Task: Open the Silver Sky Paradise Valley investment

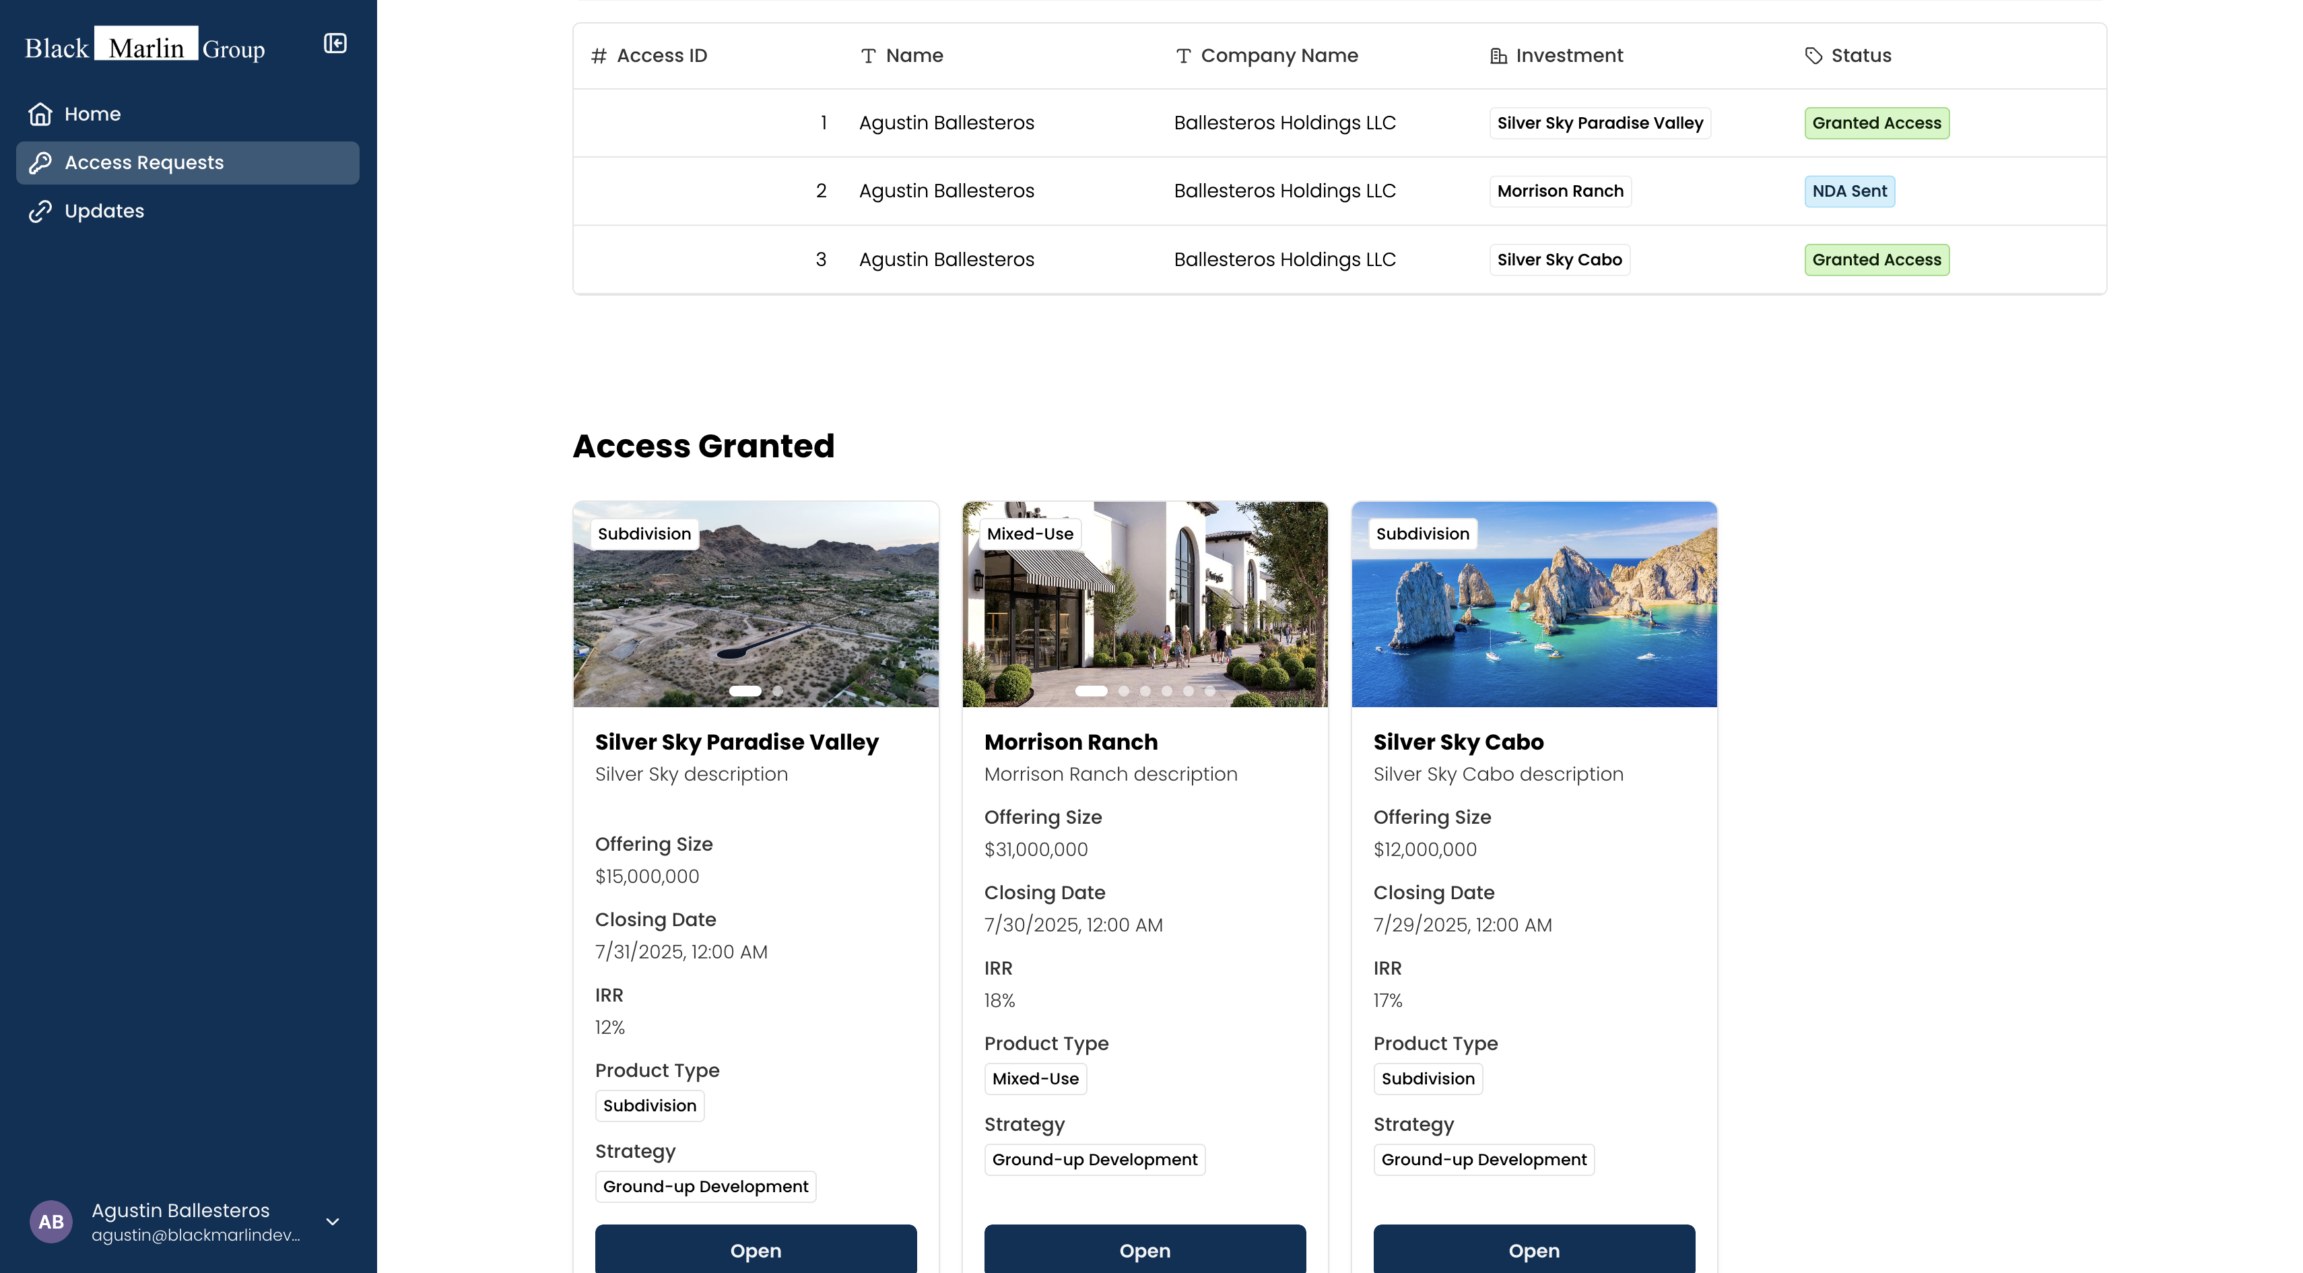Action: coord(756,1249)
